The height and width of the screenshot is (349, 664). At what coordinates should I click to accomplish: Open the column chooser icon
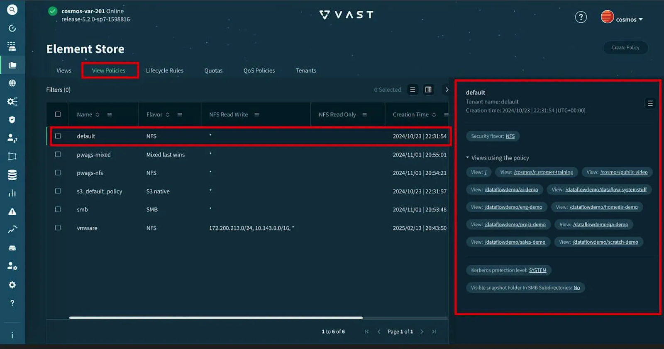428,90
